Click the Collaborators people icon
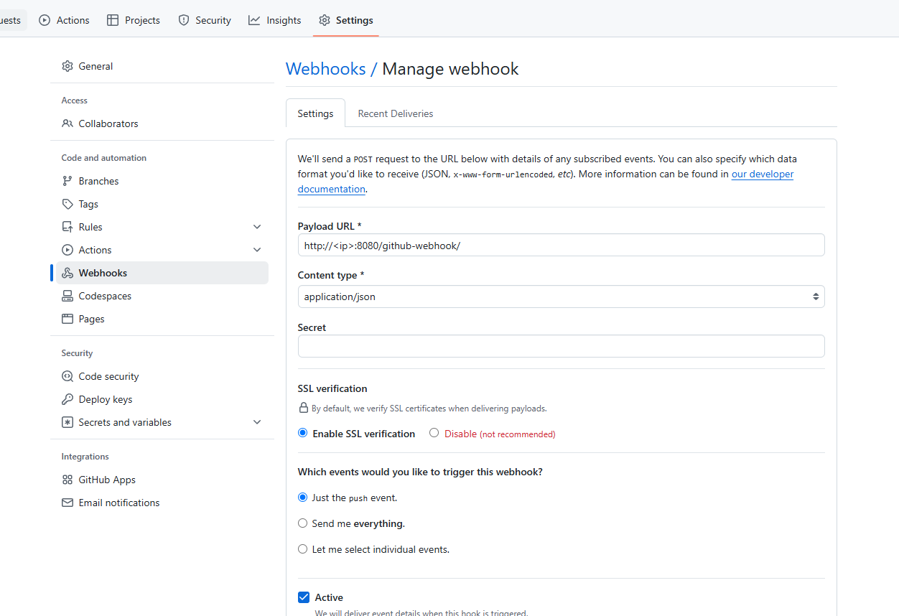The image size is (899, 616). click(x=67, y=123)
